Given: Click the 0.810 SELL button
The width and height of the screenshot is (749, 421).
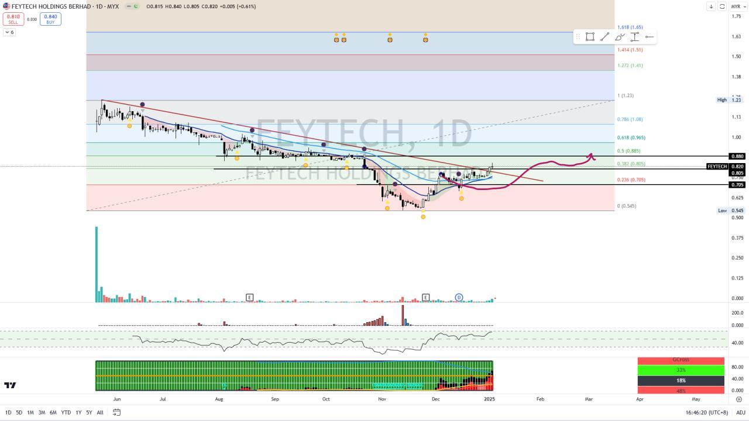Looking at the screenshot, I should point(13,19).
